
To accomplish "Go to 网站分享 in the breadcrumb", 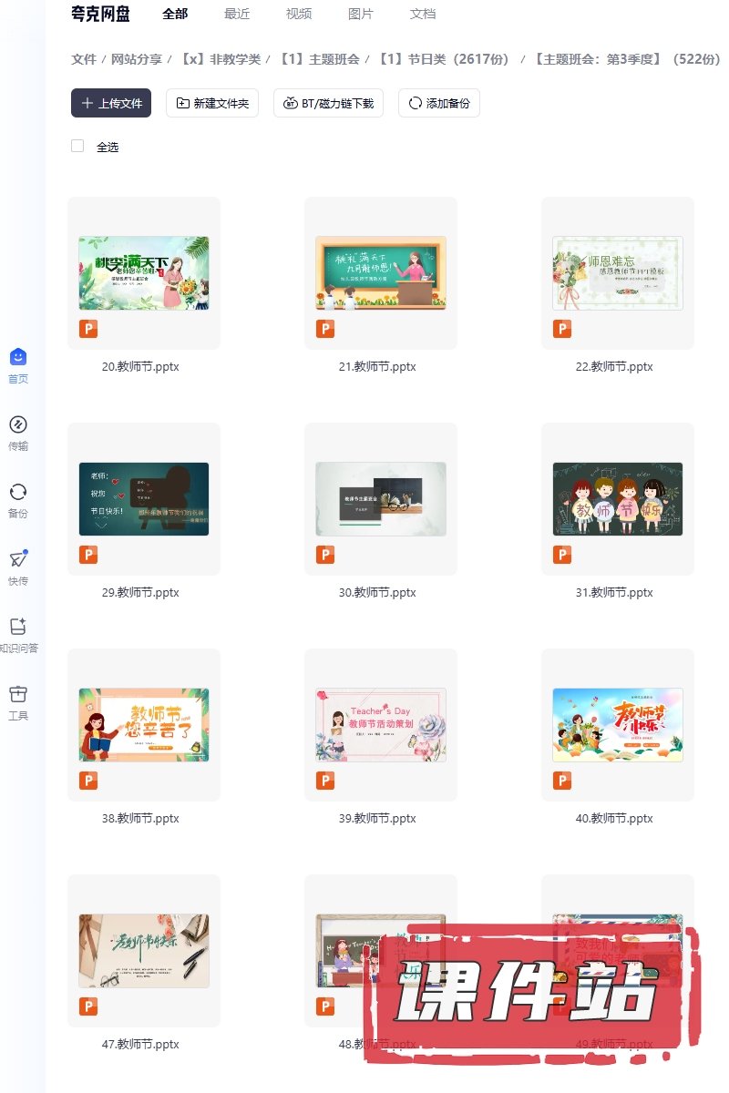I will (137, 59).
